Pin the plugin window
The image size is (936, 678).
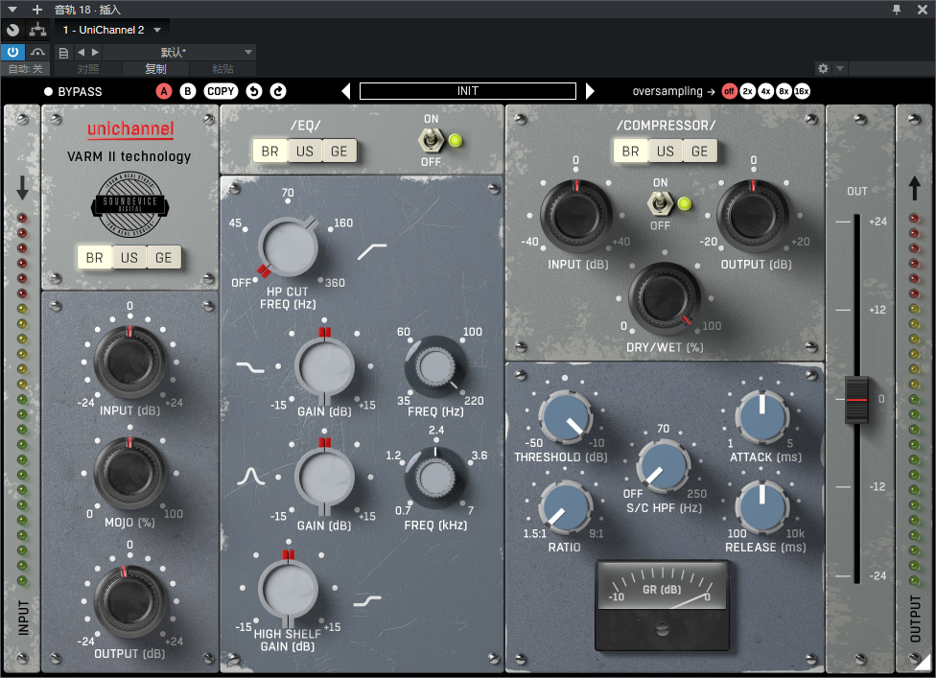(896, 10)
